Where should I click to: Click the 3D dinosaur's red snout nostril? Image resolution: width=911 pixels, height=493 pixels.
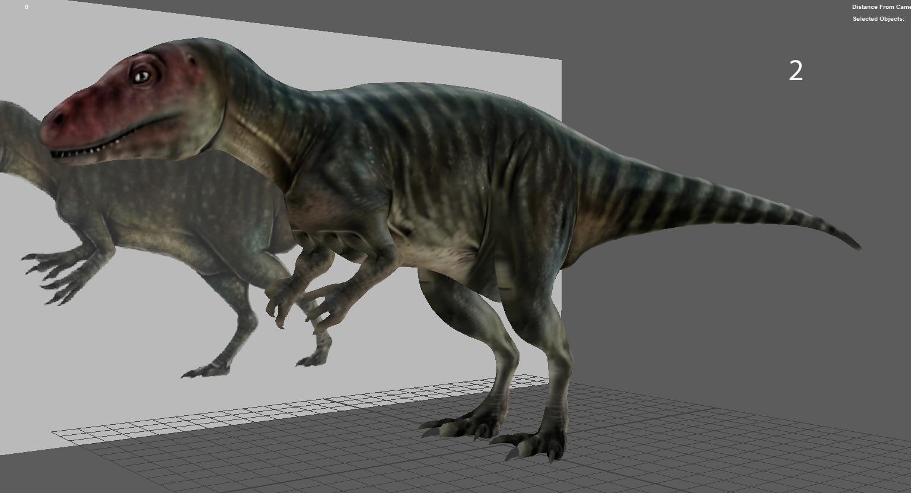click(58, 119)
